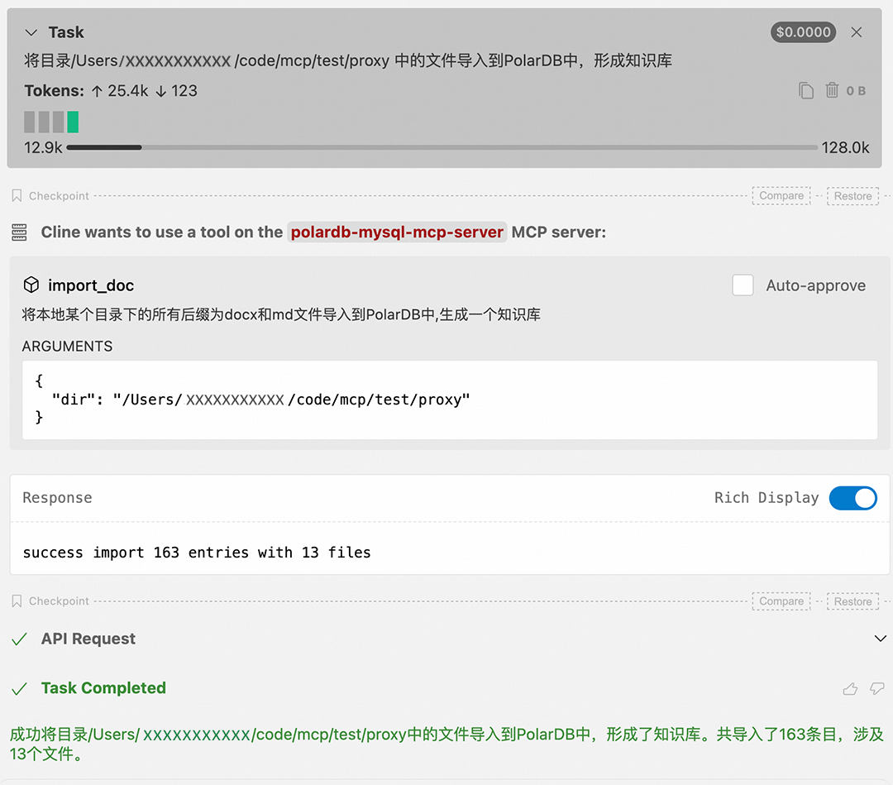Screen dimensions: 893x785
Task: Compare the second checkpoint
Action: click(781, 601)
